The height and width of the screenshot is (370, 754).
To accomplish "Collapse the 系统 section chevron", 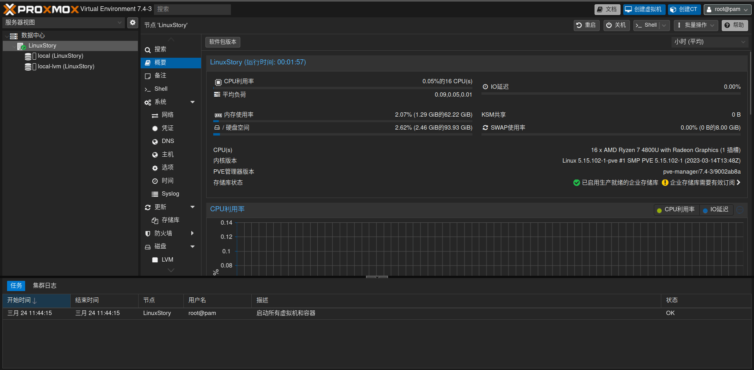I will [192, 102].
